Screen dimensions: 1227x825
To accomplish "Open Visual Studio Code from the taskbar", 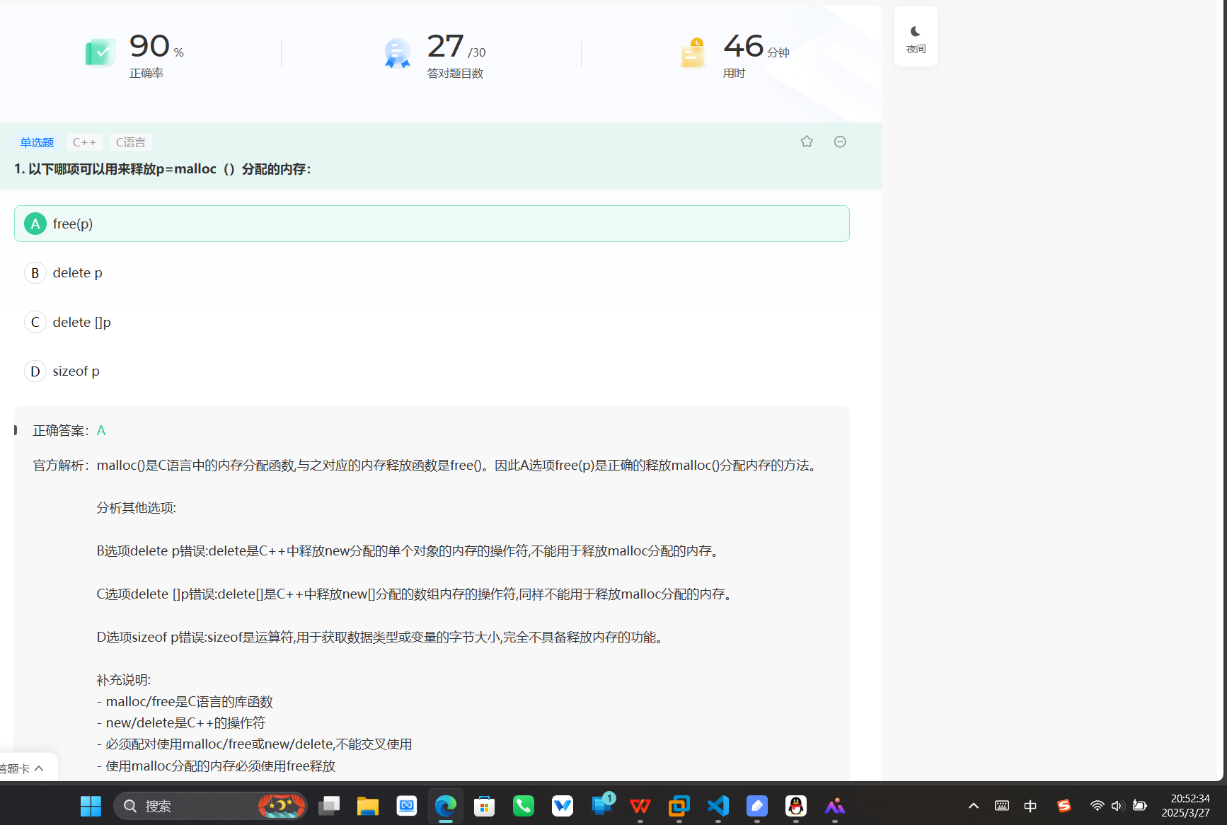I will click(x=718, y=806).
